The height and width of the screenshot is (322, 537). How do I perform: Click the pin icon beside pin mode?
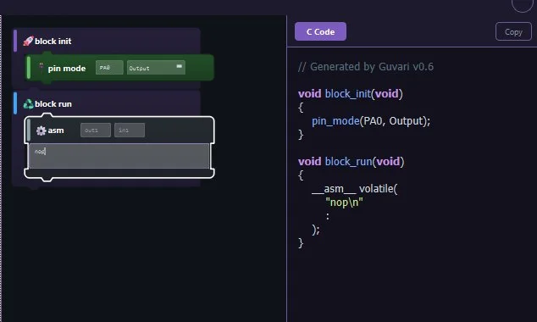(42, 68)
